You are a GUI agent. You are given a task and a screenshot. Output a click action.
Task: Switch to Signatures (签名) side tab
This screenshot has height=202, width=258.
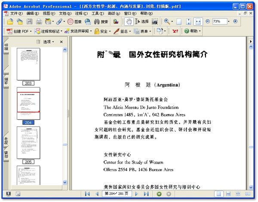(x=6, y=47)
